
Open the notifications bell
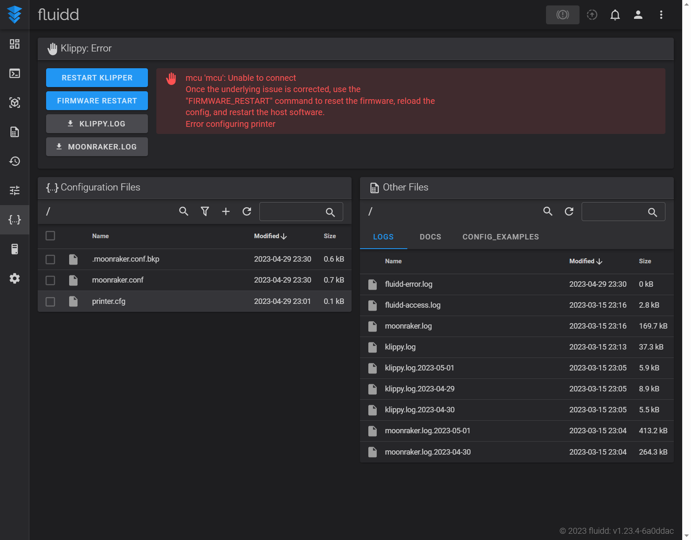pos(615,15)
